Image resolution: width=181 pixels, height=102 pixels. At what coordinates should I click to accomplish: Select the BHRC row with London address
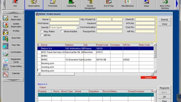96,59
